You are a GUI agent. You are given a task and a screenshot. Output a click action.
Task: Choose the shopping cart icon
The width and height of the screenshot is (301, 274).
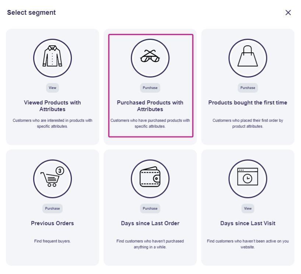pyautogui.click(x=52, y=179)
